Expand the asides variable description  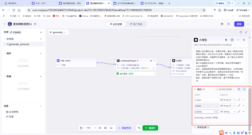(x=239, y=106)
